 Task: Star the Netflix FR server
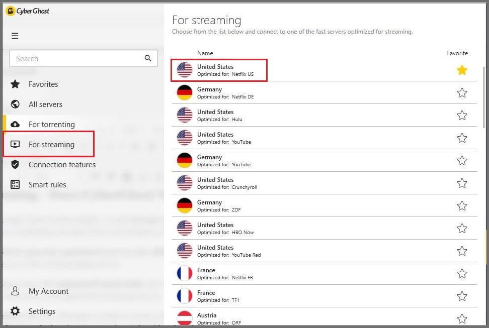462,274
